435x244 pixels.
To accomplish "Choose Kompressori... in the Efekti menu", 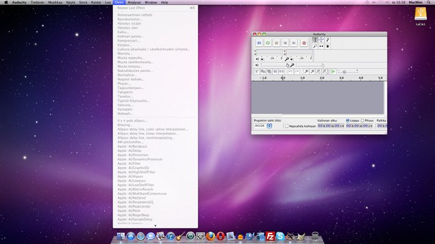I will [155, 41].
